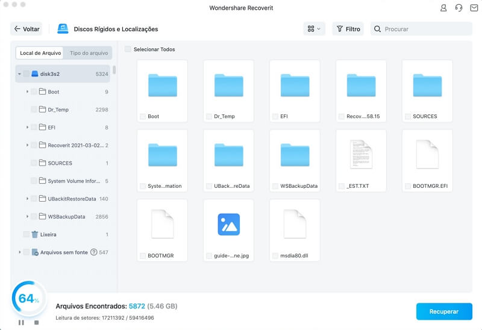Click the EFI folder thumbnail
Image resolution: width=482 pixels, height=330 pixels.
pos(295,86)
